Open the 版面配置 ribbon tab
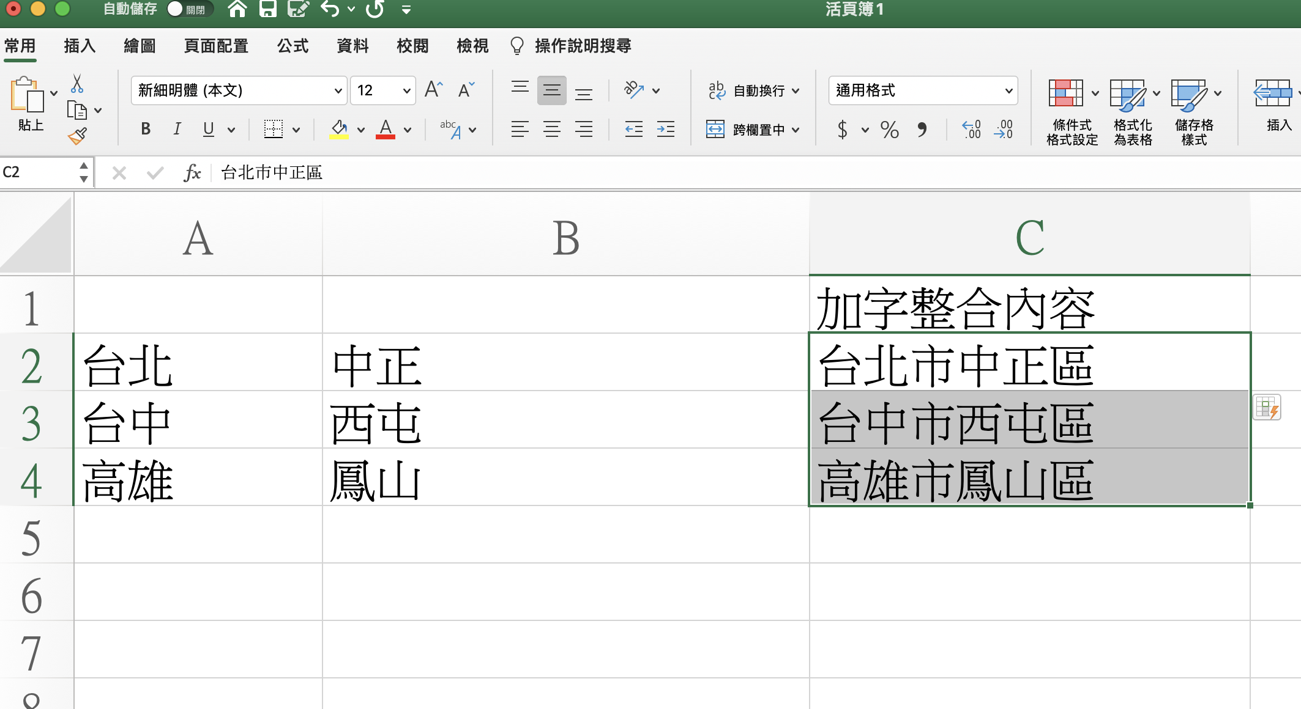The width and height of the screenshot is (1301, 709). tap(216, 46)
